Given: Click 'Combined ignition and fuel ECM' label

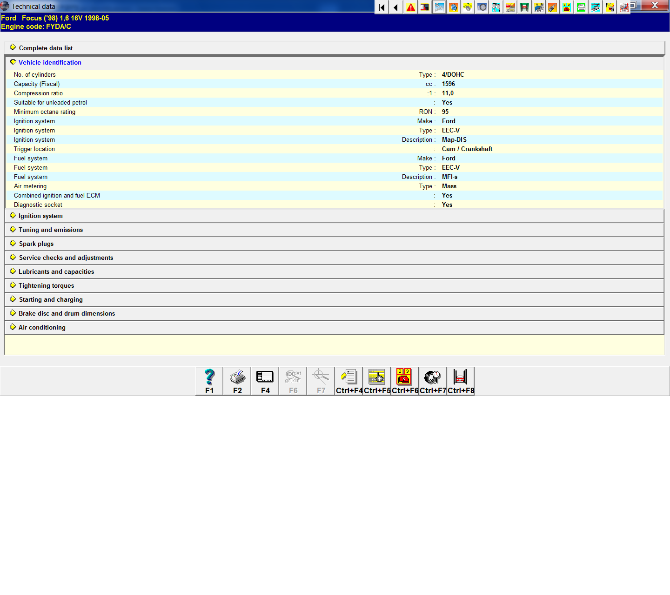Looking at the screenshot, I should point(57,195).
